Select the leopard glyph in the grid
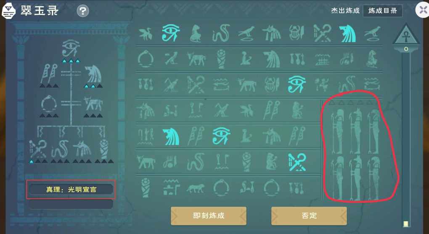Screen dimensions: 429x234 point(195,188)
